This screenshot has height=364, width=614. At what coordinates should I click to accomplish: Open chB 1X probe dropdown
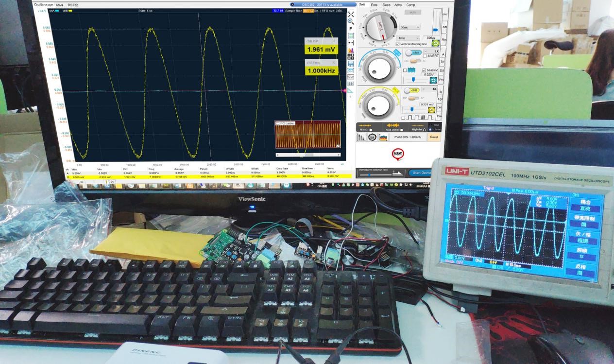(429, 89)
